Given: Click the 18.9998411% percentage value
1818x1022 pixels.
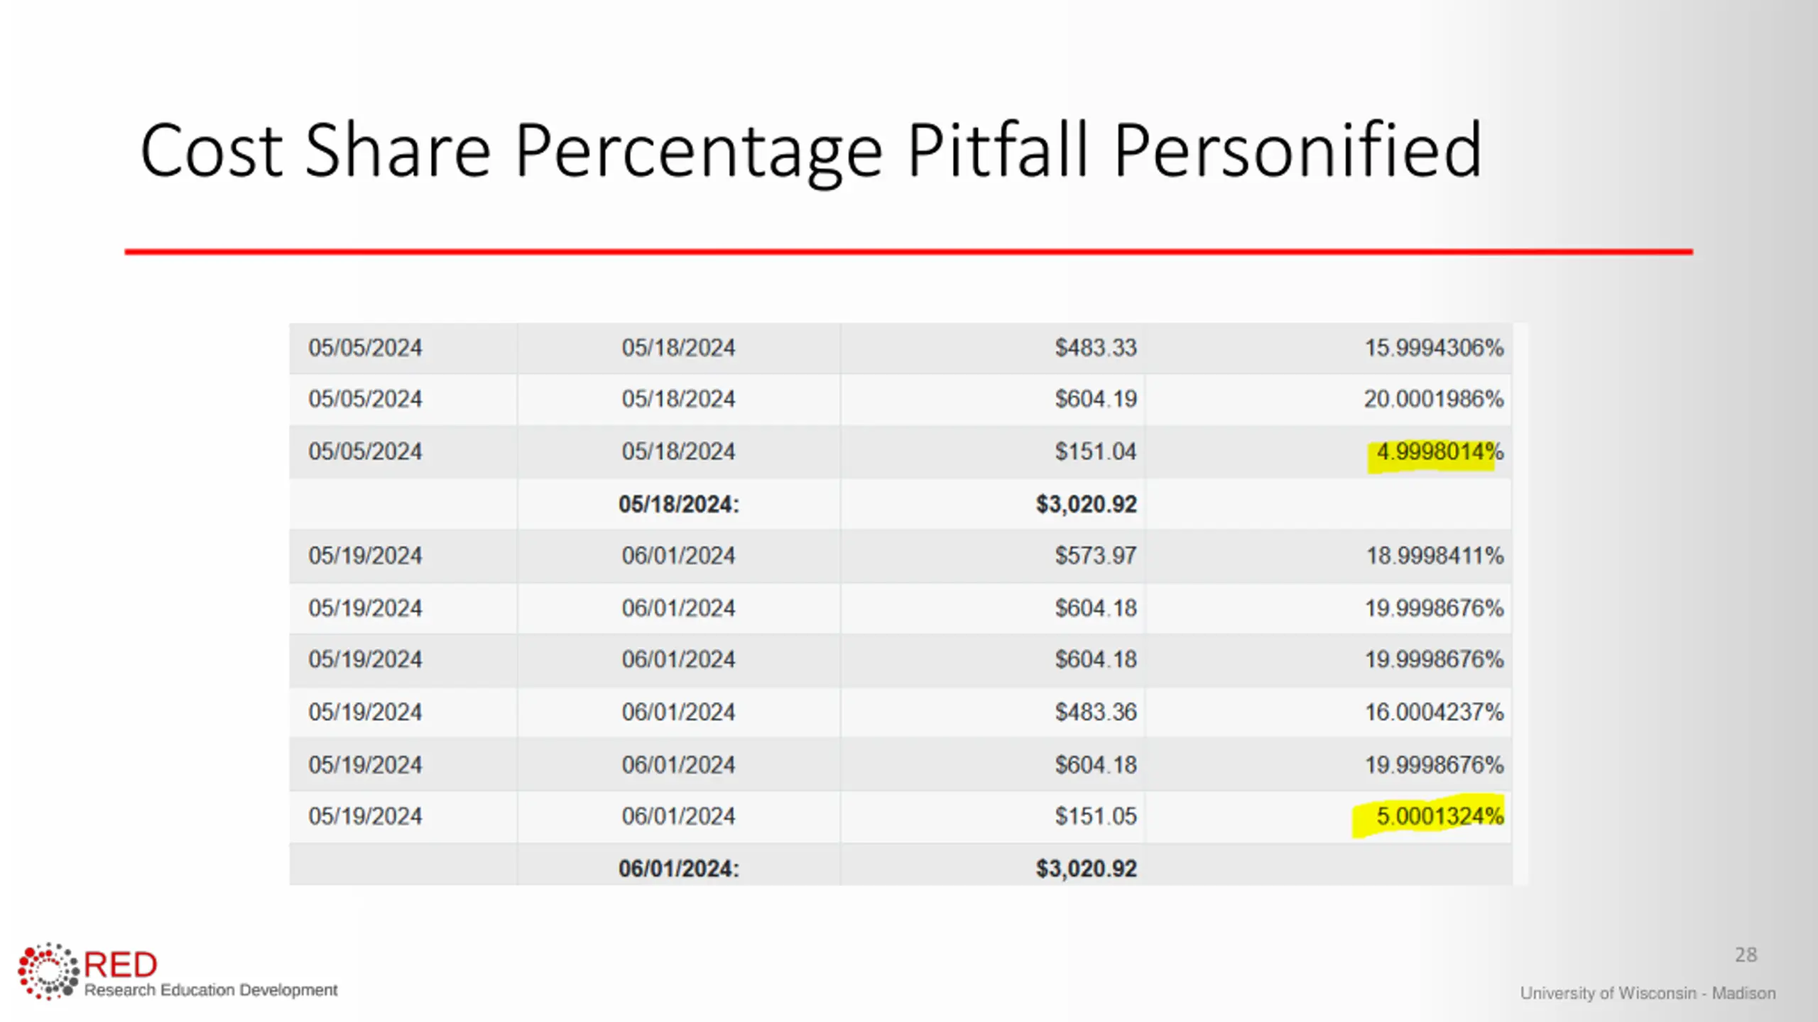Looking at the screenshot, I should (x=1435, y=556).
